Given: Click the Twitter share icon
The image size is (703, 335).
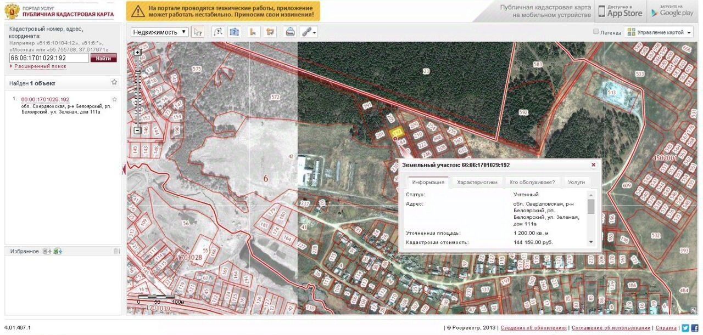Looking at the screenshot, I should click(685, 328).
